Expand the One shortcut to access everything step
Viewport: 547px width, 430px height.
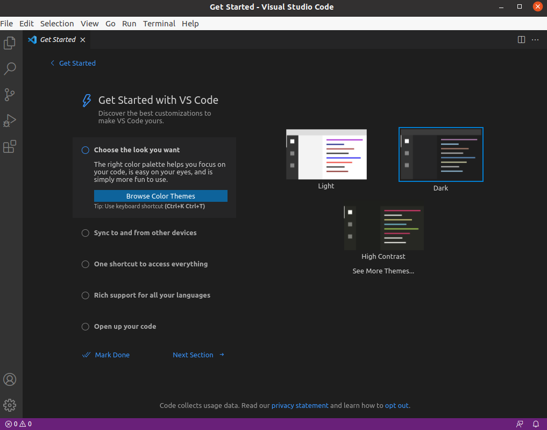click(x=151, y=264)
